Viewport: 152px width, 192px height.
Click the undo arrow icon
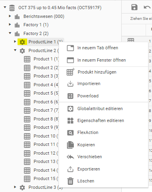pyautogui.click(x=147, y=7)
